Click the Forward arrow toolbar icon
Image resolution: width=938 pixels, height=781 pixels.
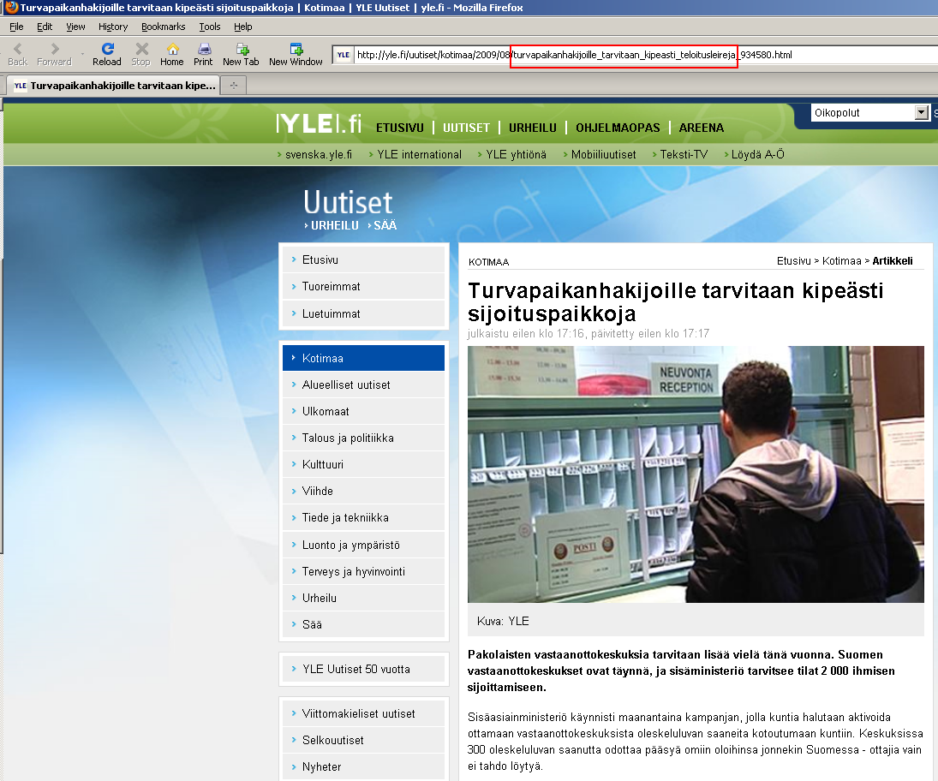click(x=54, y=50)
